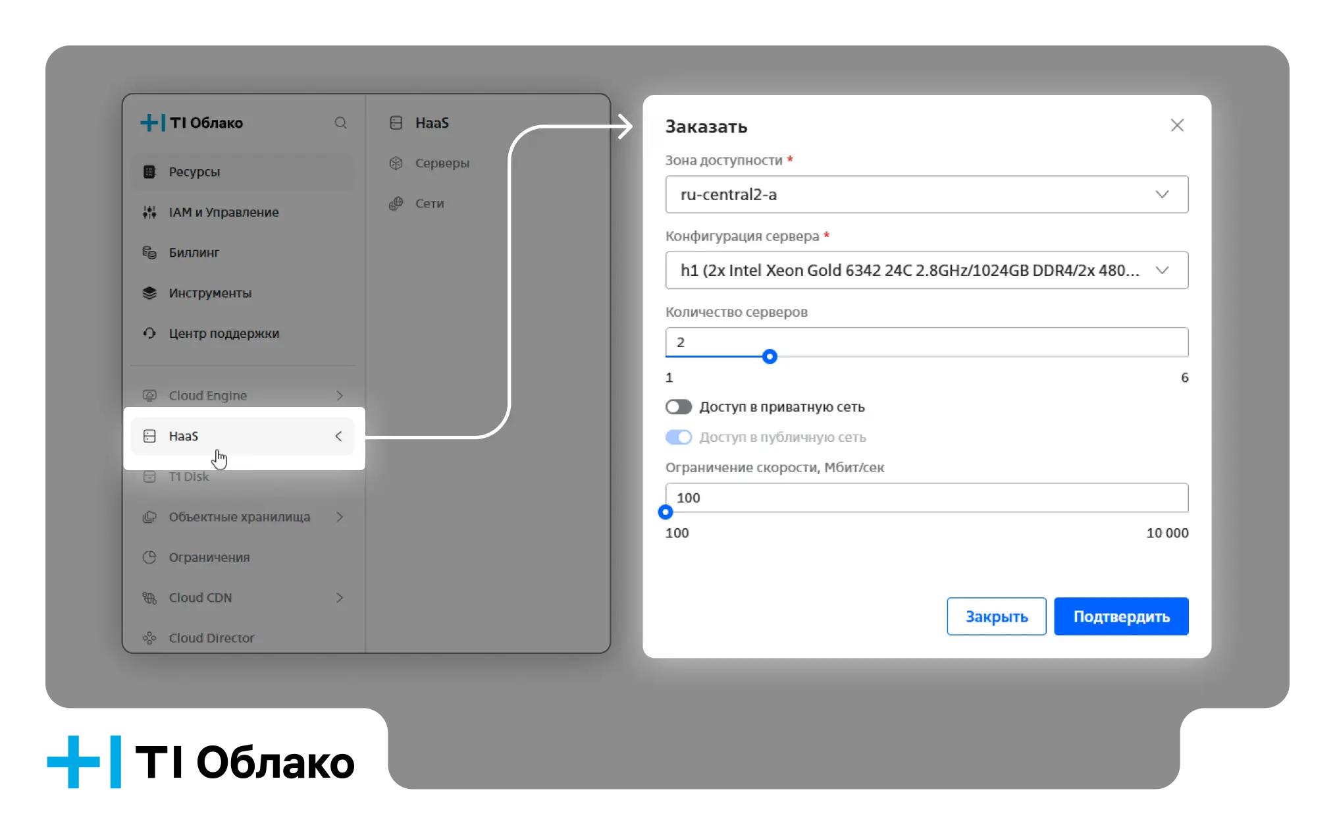This screenshot has width=1335, height=835.
Task: Click the HaaS submenu title text
Action: (432, 122)
